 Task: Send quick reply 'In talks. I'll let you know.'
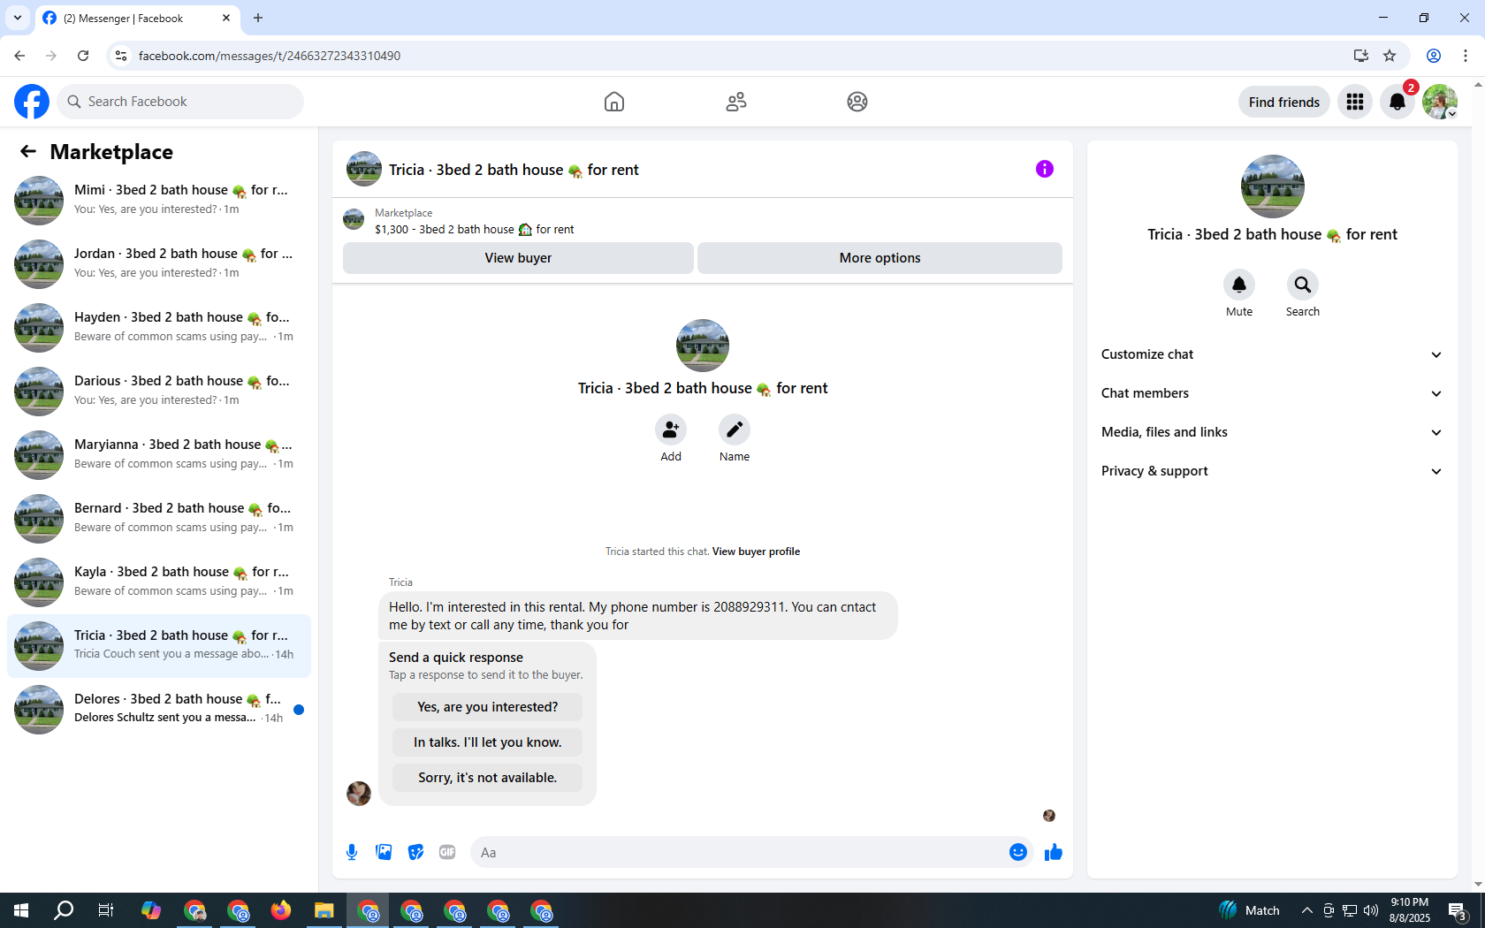[x=487, y=742]
